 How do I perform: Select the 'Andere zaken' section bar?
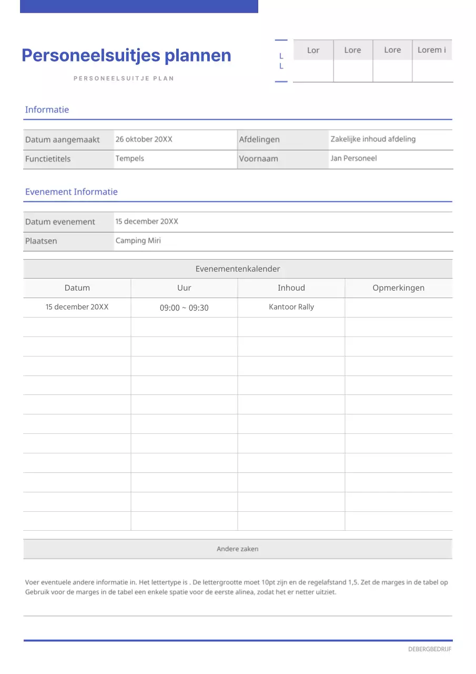coord(238,549)
